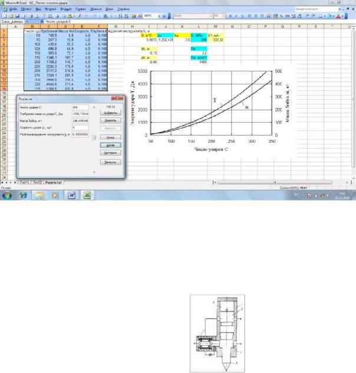Click the energy chart plot area

[x=211, y=103]
